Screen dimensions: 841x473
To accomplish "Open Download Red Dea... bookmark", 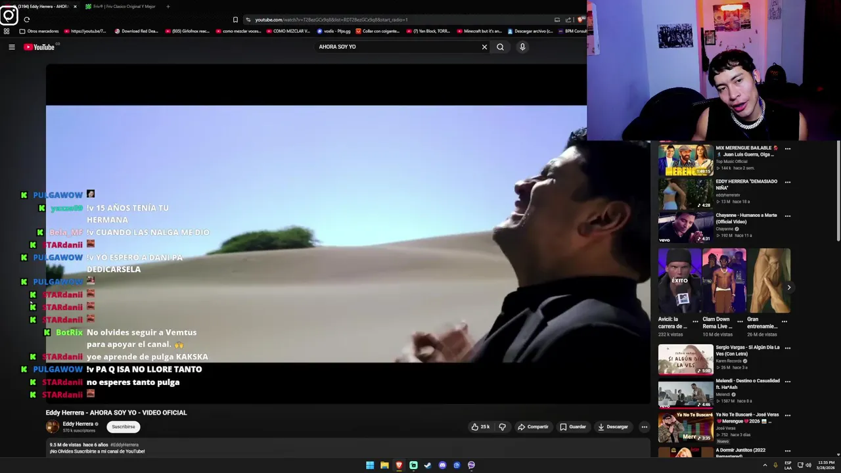I will pos(136,31).
